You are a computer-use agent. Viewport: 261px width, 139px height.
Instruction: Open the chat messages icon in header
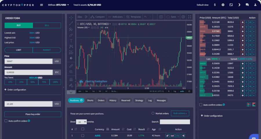click(247, 5)
